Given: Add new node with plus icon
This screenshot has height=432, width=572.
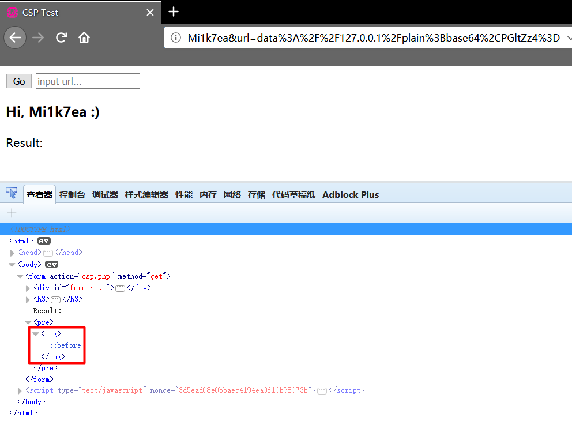Looking at the screenshot, I should tap(12, 213).
